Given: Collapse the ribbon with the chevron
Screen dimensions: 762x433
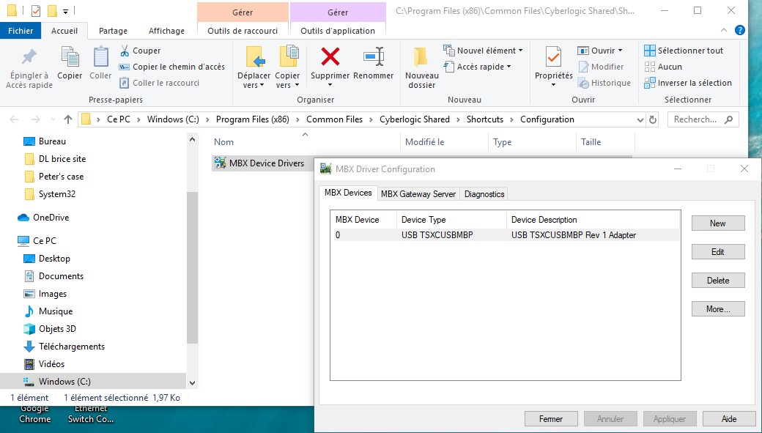Looking at the screenshot, I should (724, 30).
